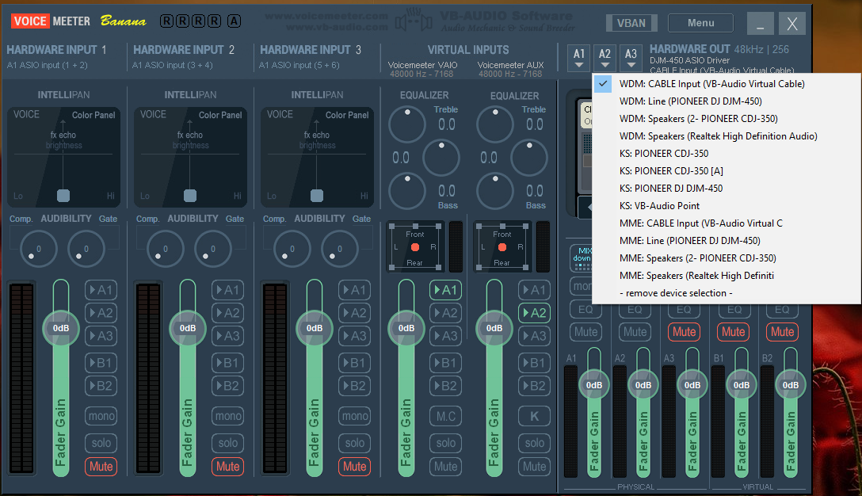Route Hardware Input 1 to A1 bus
This screenshot has width=862, height=496.
point(101,290)
